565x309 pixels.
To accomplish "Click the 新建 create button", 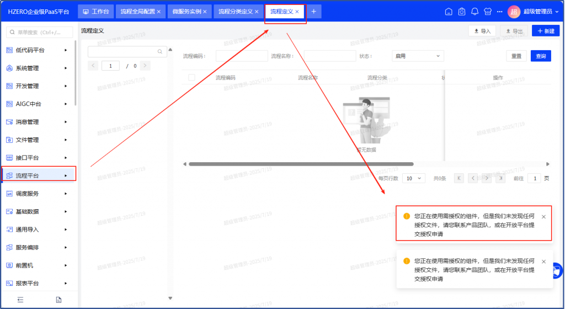I will point(545,31).
